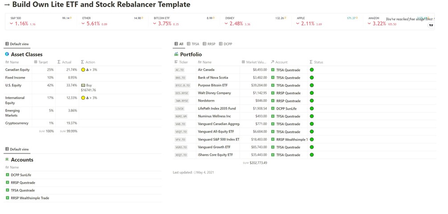This screenshot has width=448, height=214.
Task: Click the Disney ticker widget
Action: point(256,21)
